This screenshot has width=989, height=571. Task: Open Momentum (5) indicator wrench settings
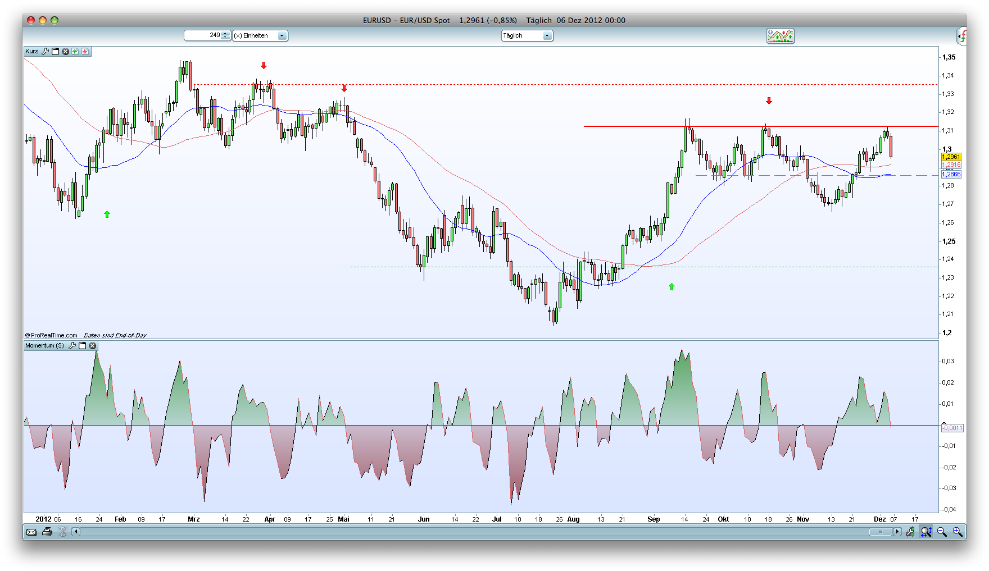(x=72, y=345)
